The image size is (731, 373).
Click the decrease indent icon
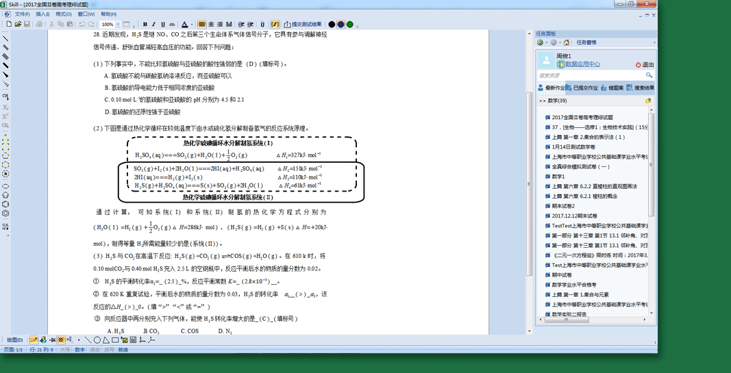coord(241,24)
